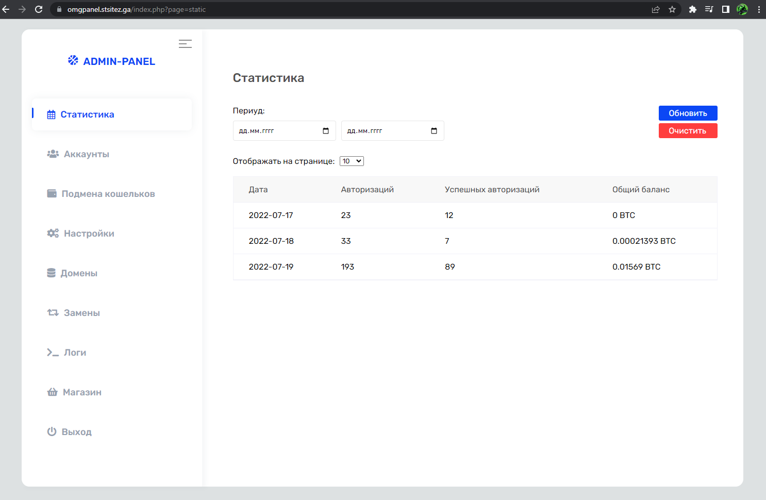Open calendar picker for end date field
The image size is (766, 500).
point(434,131)
